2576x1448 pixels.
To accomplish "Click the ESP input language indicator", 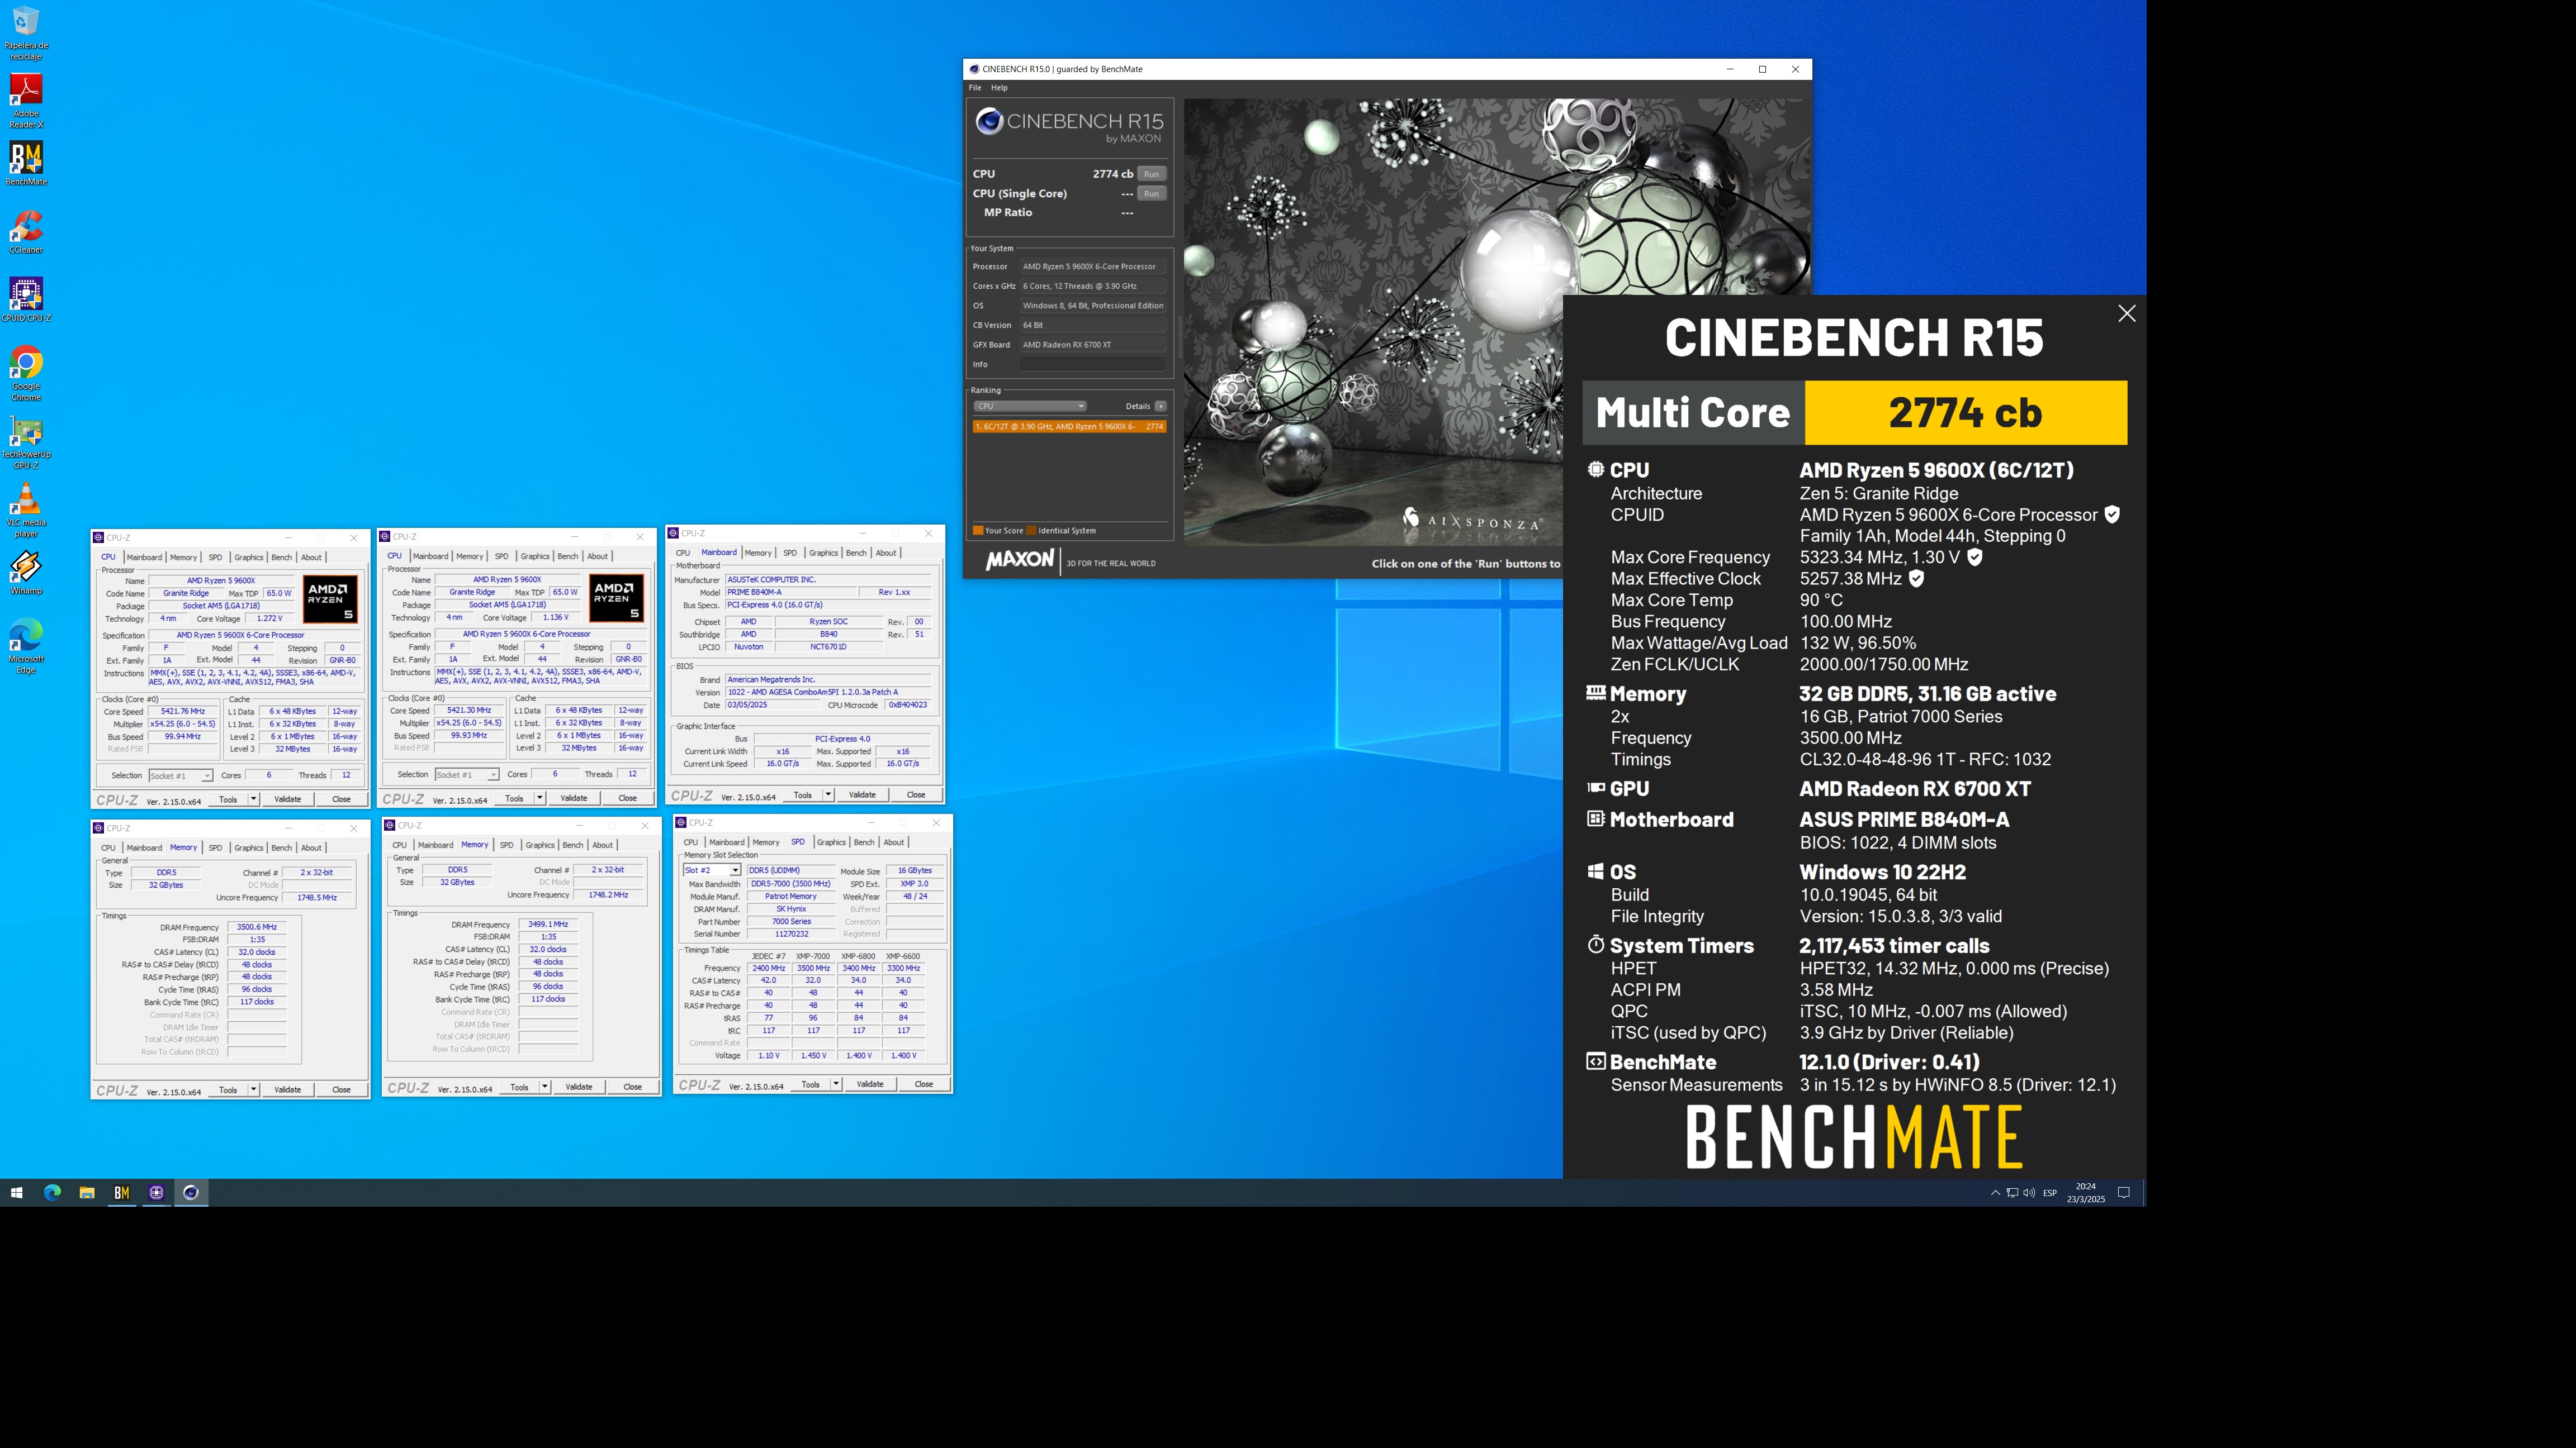I will (x=2050, y=1192).
